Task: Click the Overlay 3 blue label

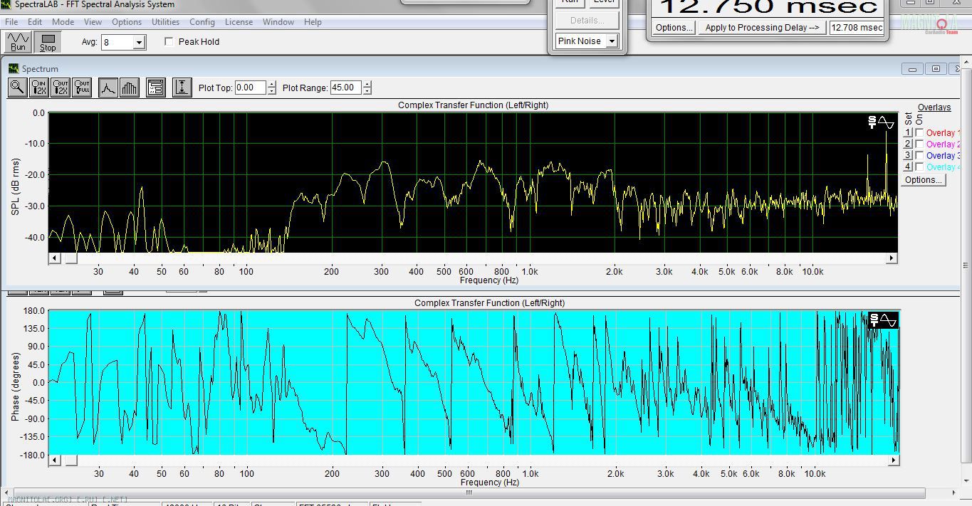Action: pos(942,156)
